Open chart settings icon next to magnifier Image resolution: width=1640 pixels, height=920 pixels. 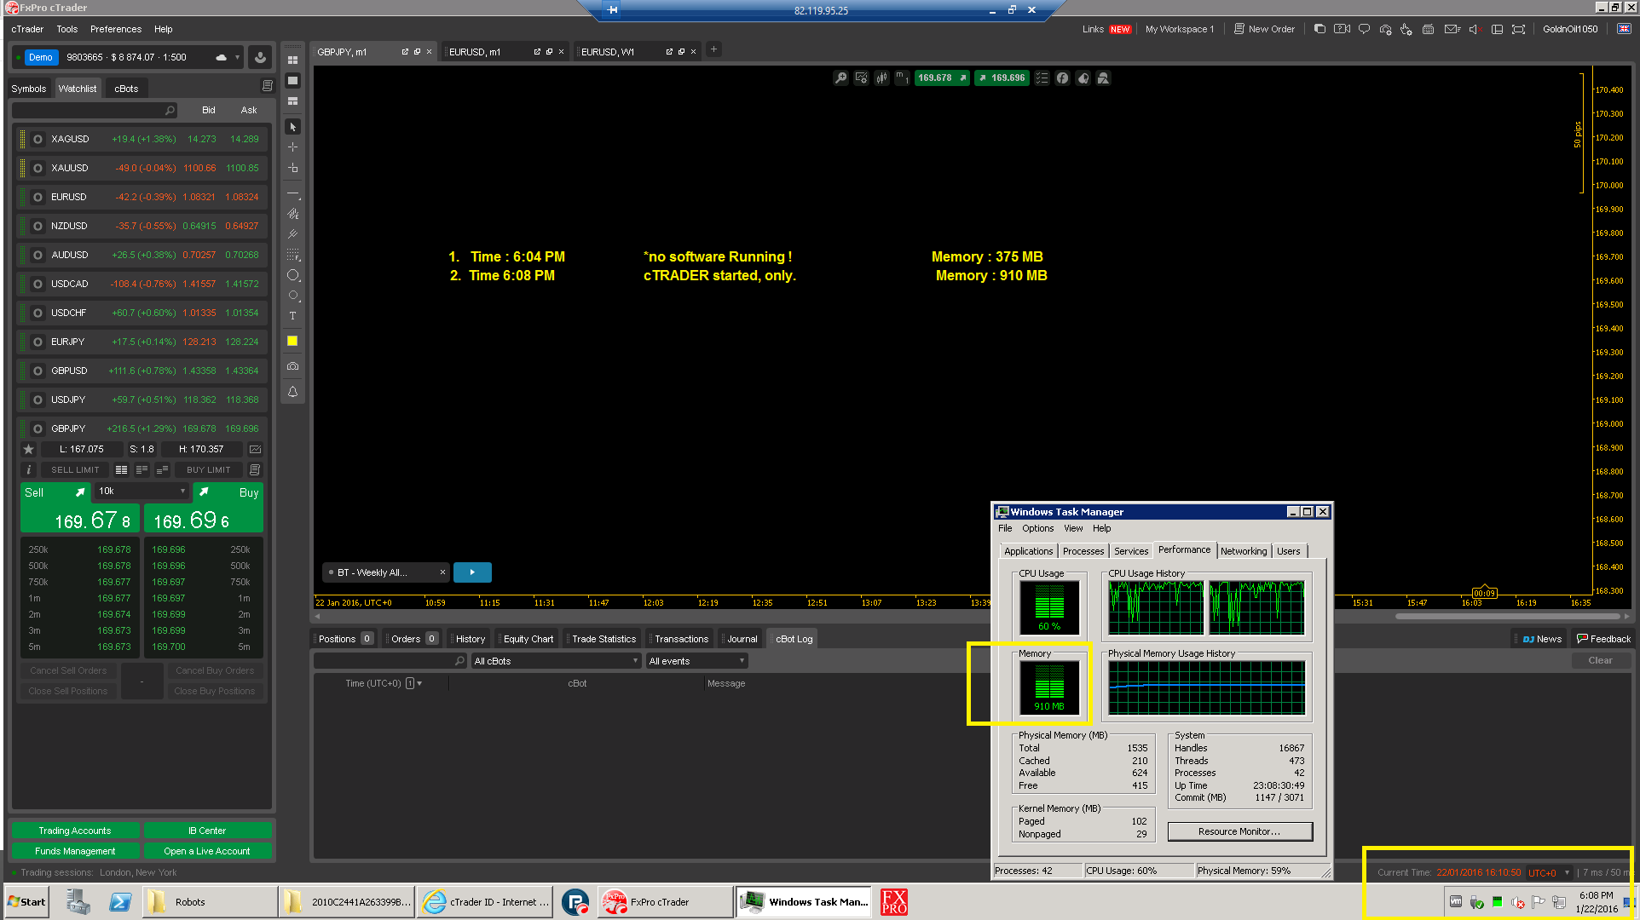click(862, 78)
